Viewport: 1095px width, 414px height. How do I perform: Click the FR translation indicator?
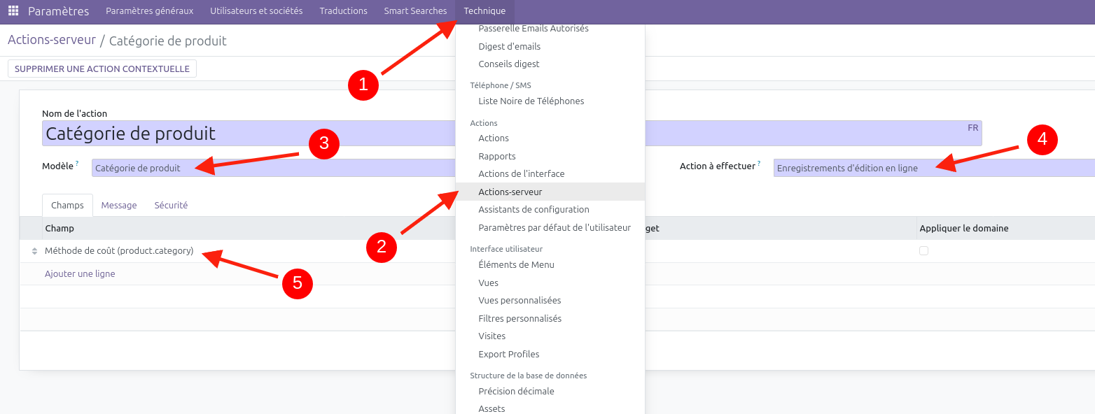pyautogui.click(x=972, y=128)
